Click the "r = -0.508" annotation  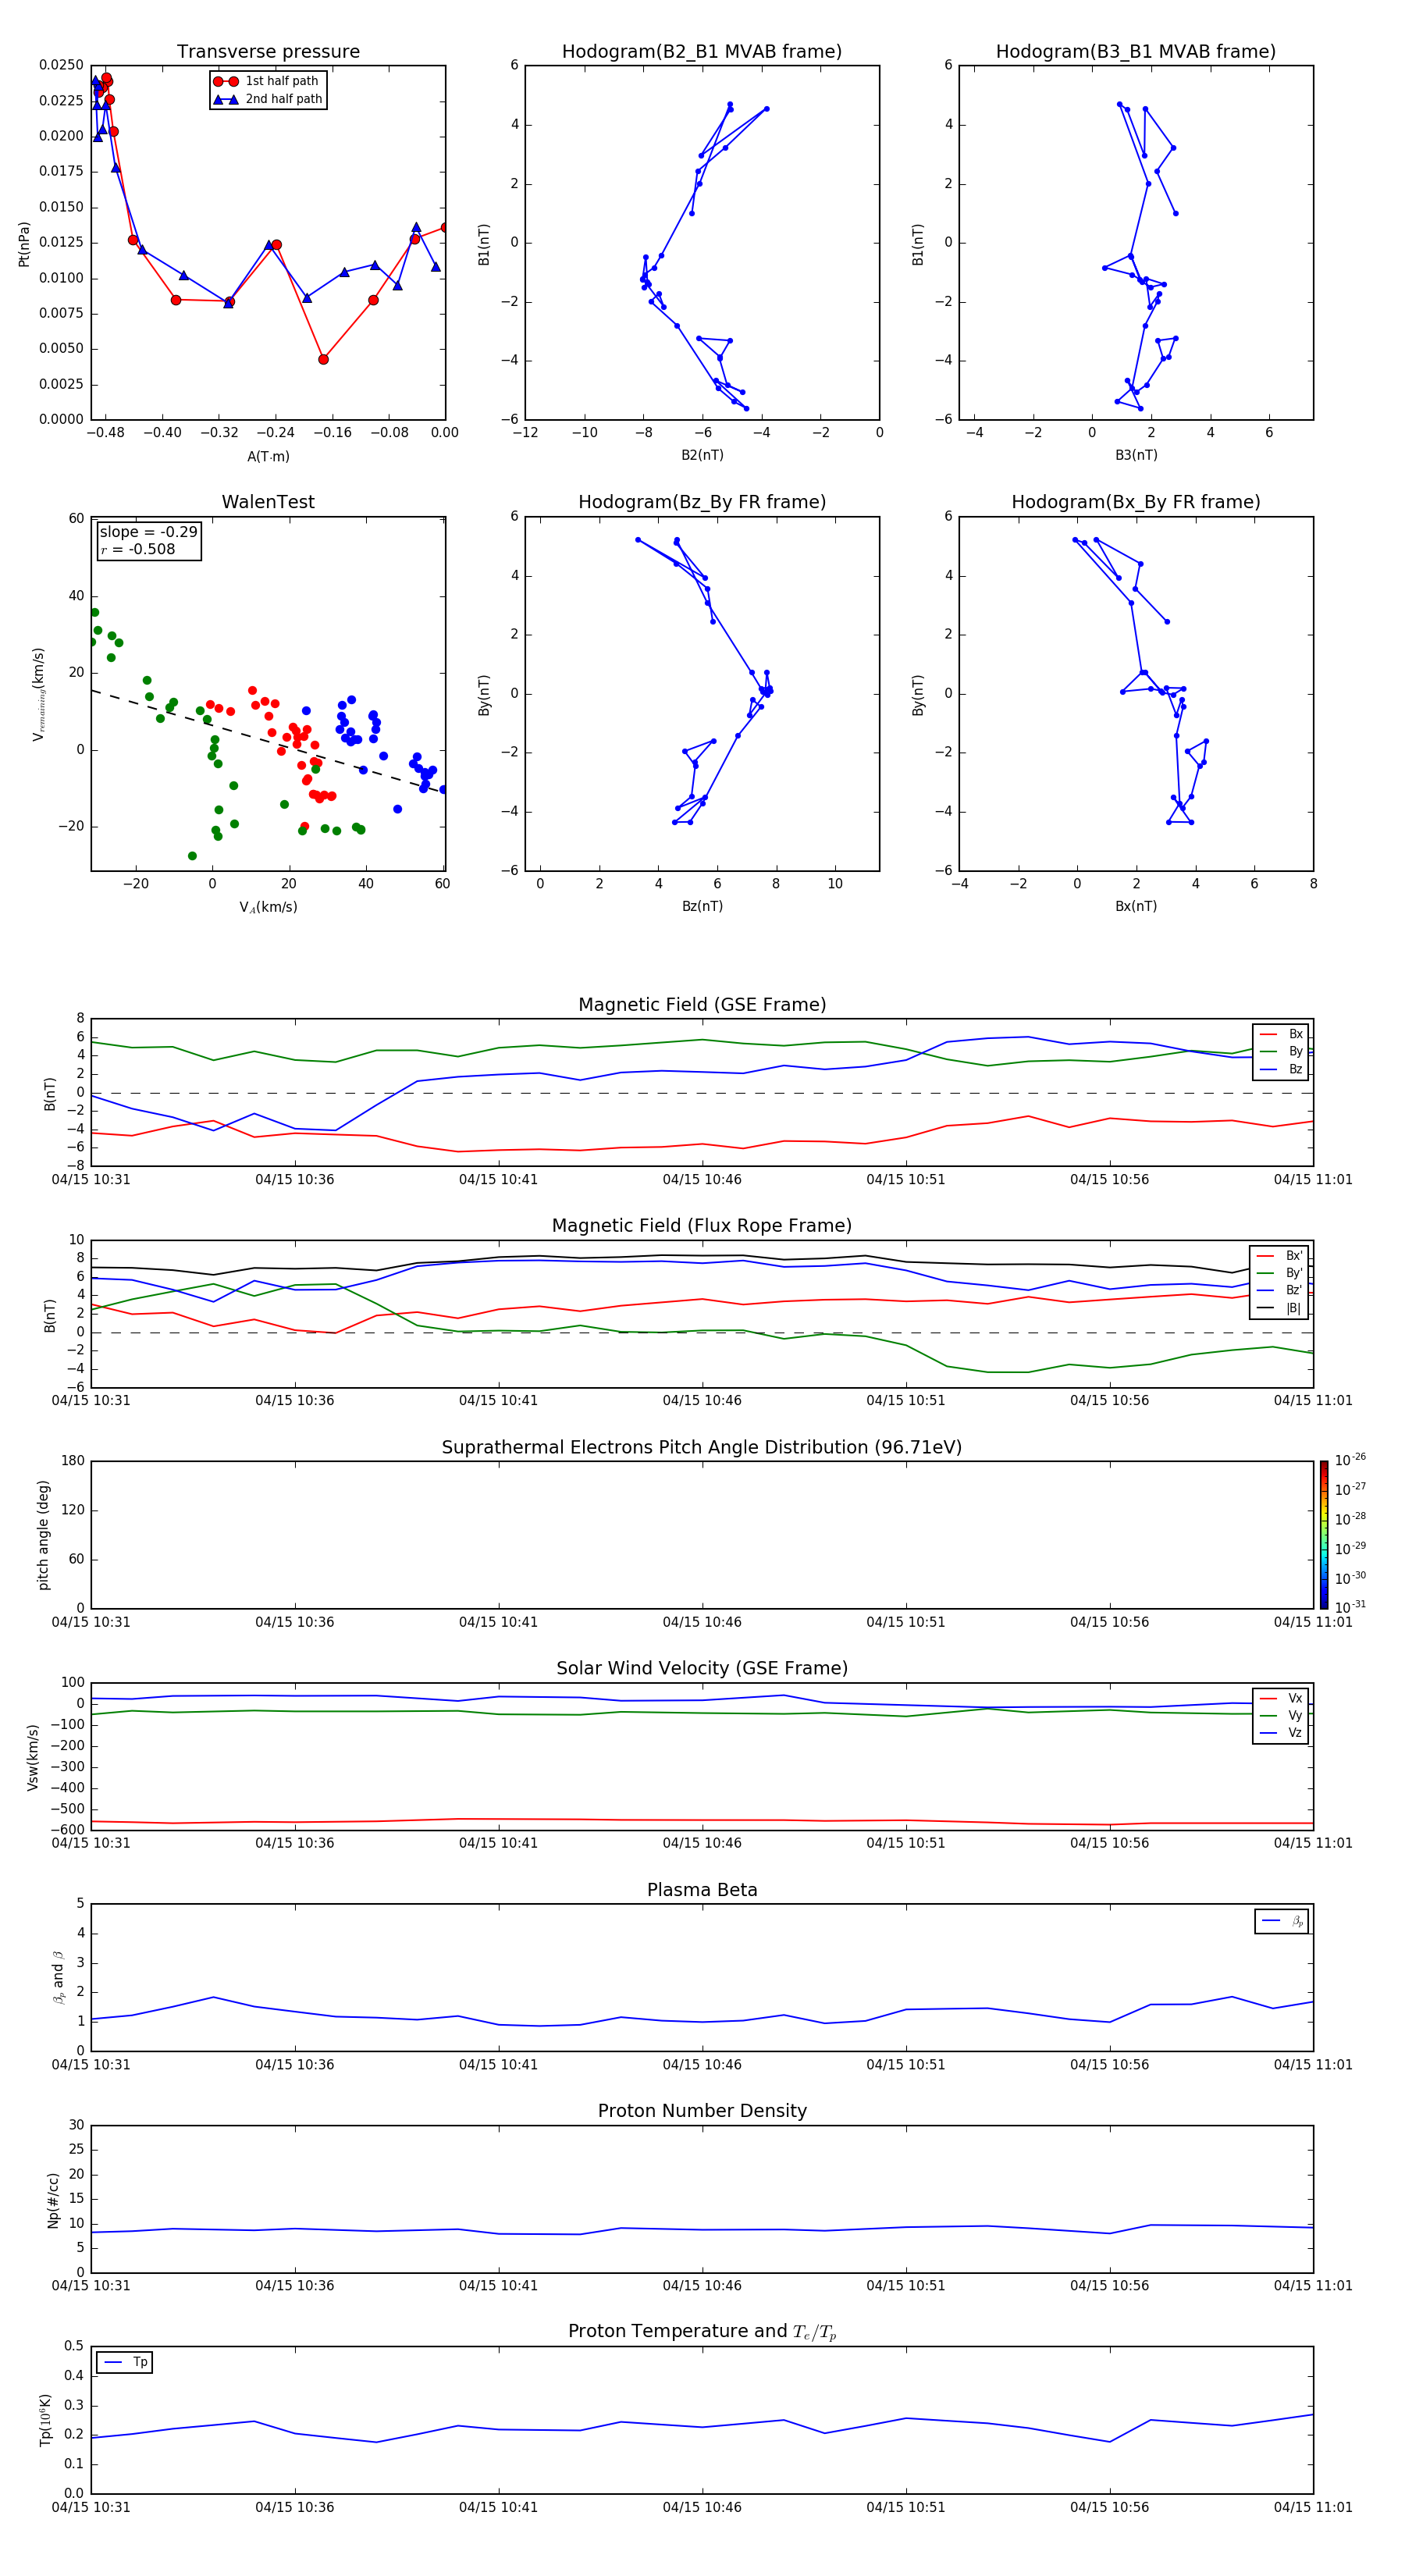[x=137, y=549]
